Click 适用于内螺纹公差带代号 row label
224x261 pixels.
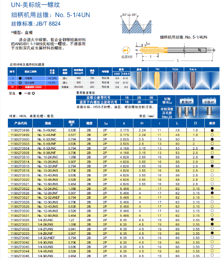click(x=98, y=102)
